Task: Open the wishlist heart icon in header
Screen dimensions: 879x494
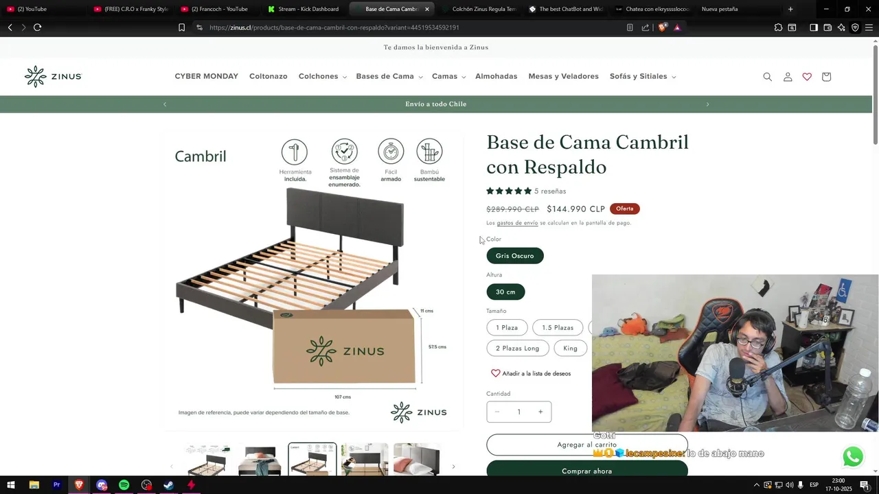Action: (x=807, y=77)
